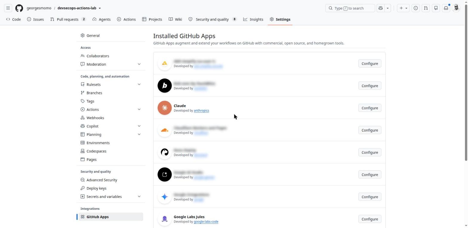Expand Secrets and variables section

coord(139,197)
